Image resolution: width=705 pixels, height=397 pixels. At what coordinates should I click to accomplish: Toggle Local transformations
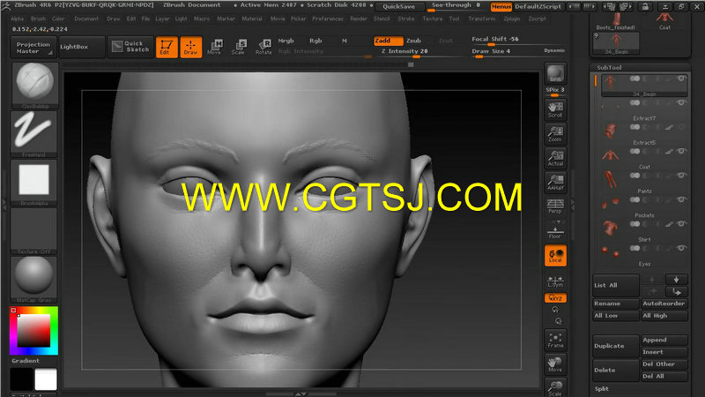pyautogui.click(x=555, y=256)
